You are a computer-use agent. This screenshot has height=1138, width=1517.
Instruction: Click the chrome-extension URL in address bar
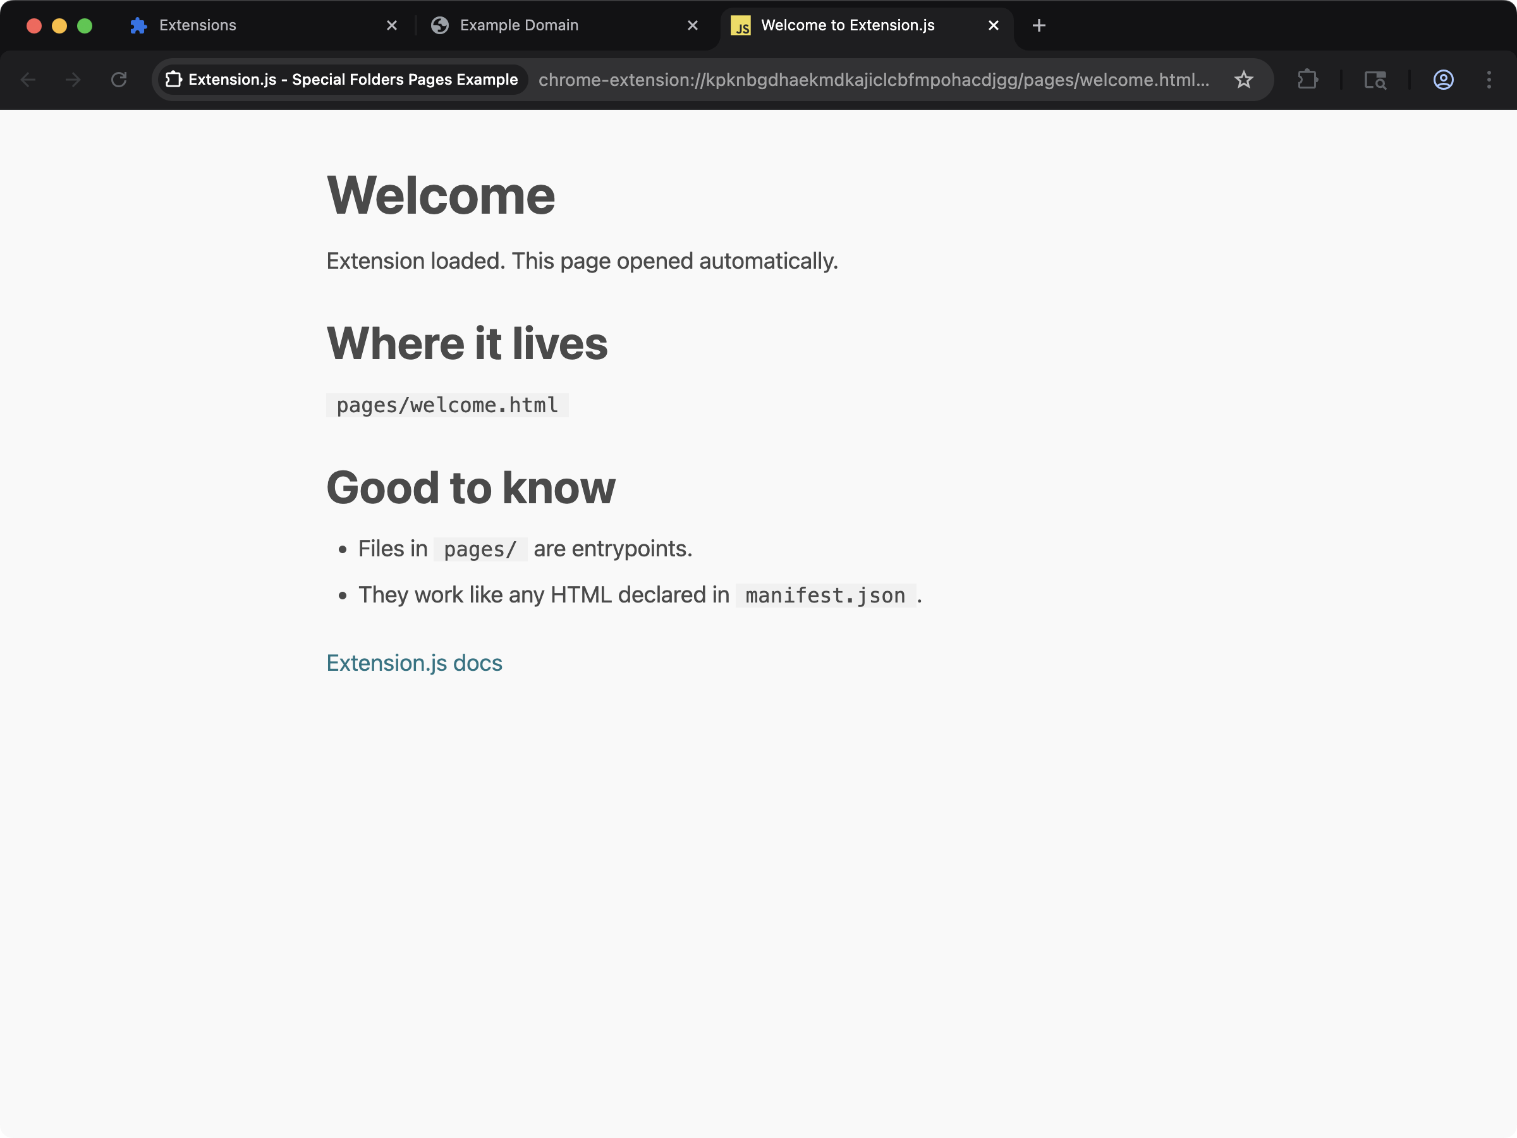[872, 80]
